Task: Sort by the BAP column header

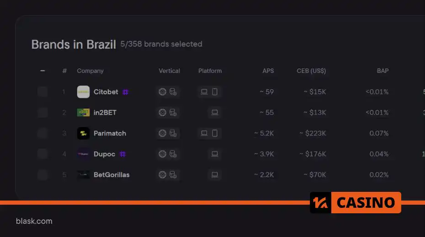Action: coord(382,71)
